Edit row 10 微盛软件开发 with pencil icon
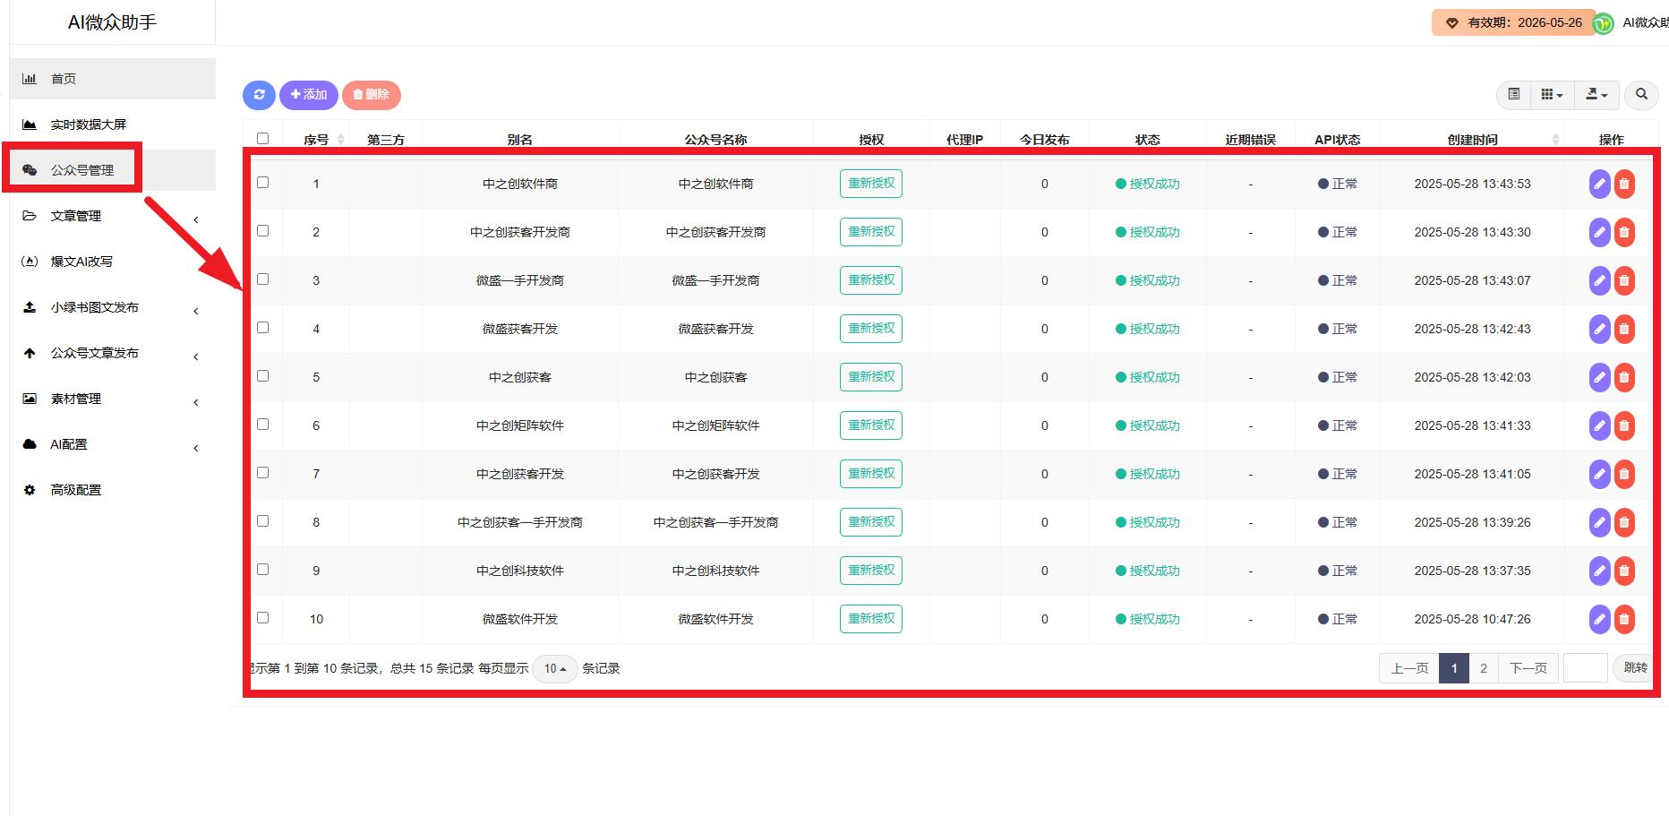The image size is (1669, 816). [x=1599, y=619]
